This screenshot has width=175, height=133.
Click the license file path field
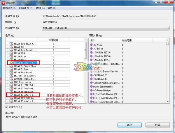point(106,16)
